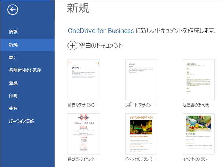Choose 名前を付けて保存 in the sidebar

pos(25,70)
